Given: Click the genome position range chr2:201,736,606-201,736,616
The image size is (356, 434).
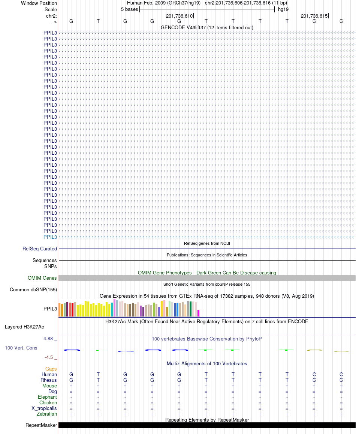Looking at the screenshot, I should point(246,3).
